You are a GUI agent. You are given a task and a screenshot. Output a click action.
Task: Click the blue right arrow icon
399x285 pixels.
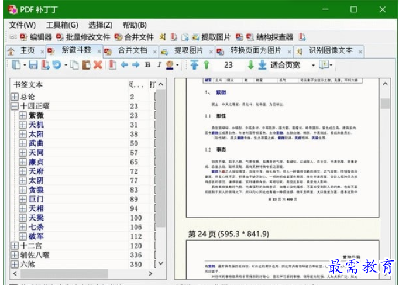(x=136, y=65)
